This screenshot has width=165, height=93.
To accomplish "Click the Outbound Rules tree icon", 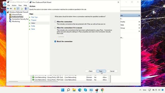I will click(10, 17).
